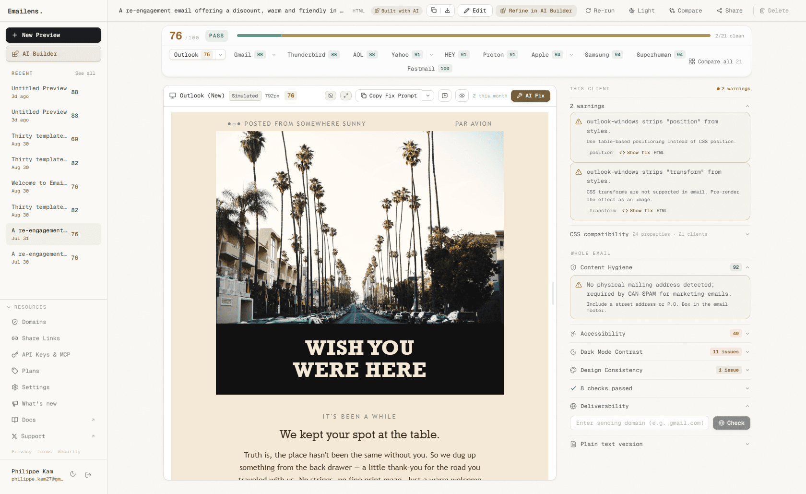806x494 pixels.
Task: Expand the Accessibility section
Action: click(x=660, y=334)
